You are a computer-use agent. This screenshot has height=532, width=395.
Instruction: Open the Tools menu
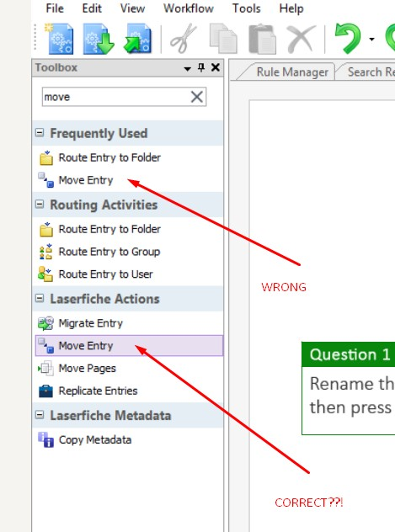coord(247,8)
